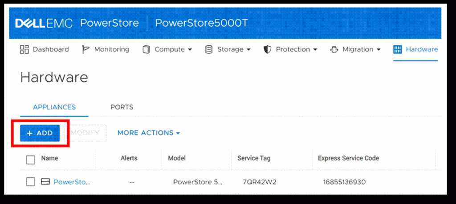Image resolution: width=456 pixels, height=204 pixels.
Task: Click the Protection shield icon
Action: click(267, 50)
